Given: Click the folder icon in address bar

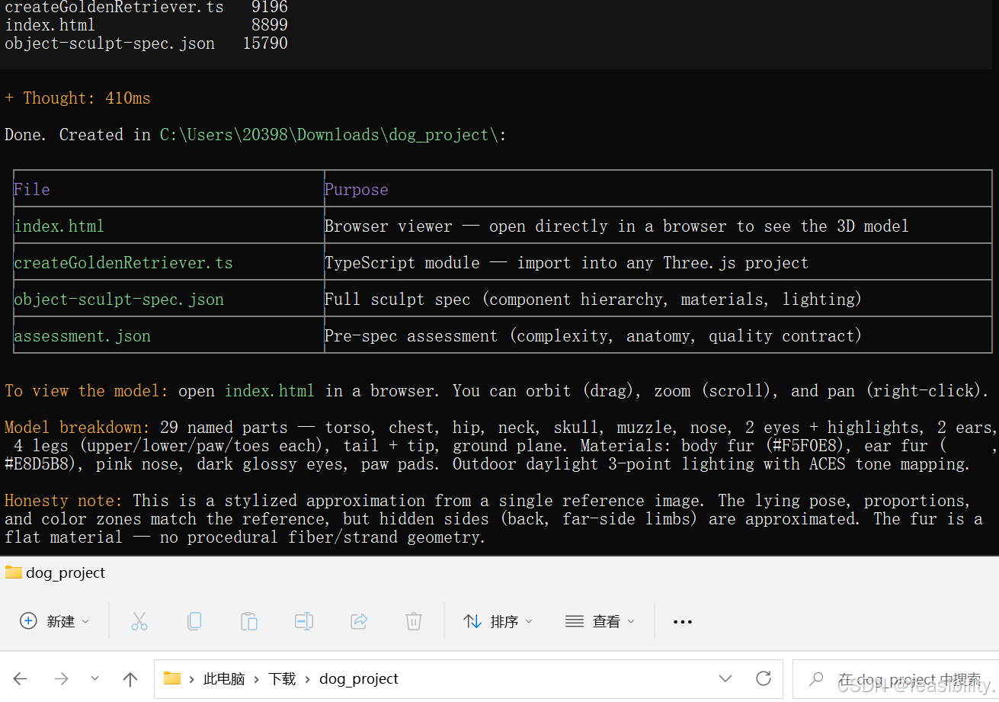Looking at the screenshot, I should pos(172,678).
